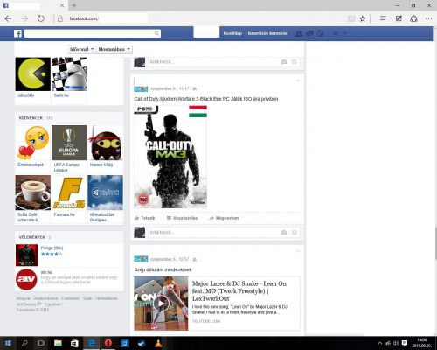Go back with browser back arrow
This screenshot has height=350, width=437.
point(8,18)
